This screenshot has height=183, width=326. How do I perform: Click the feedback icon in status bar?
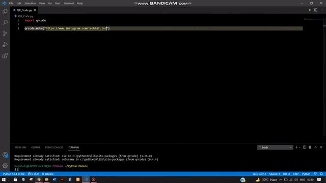click(x=315, y=174)
